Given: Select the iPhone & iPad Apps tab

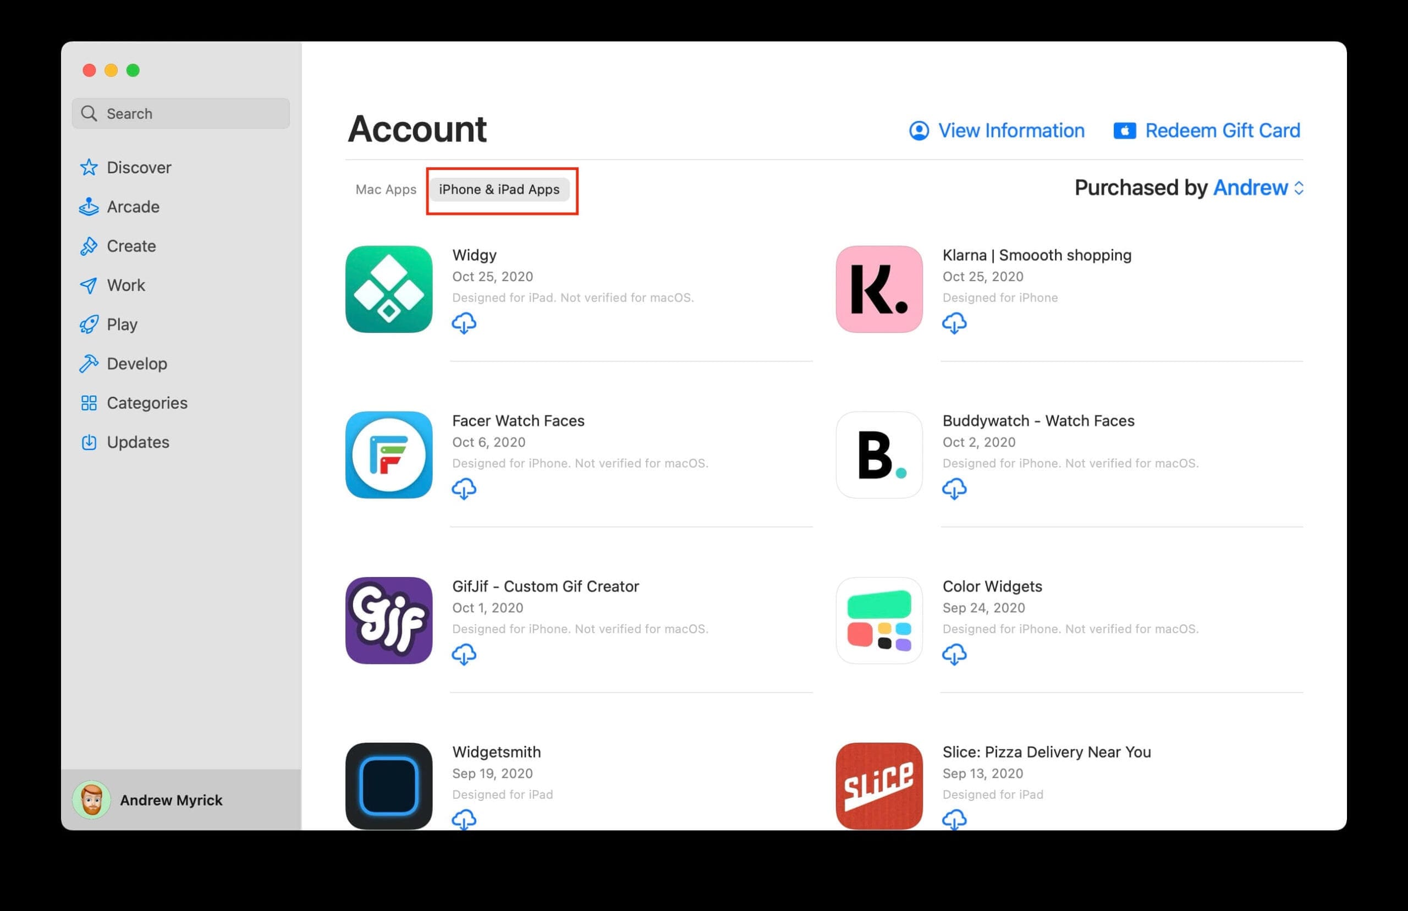Looking at the screenshot, I should pos(498,189).
